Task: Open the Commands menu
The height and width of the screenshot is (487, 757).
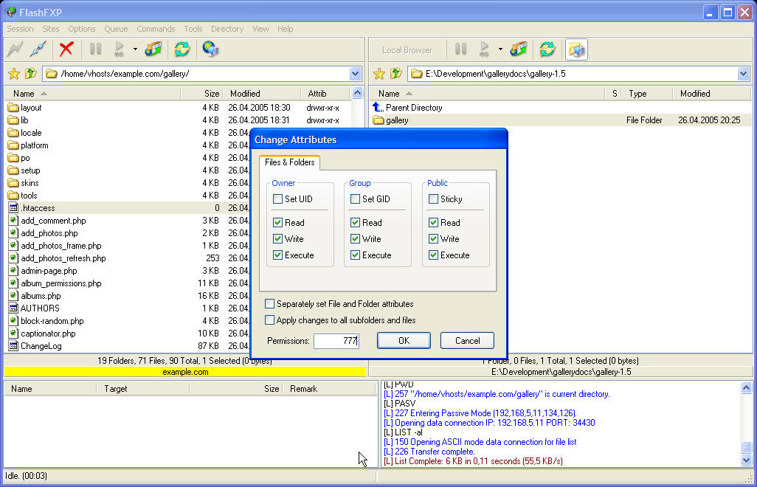Action: (156, 29)
